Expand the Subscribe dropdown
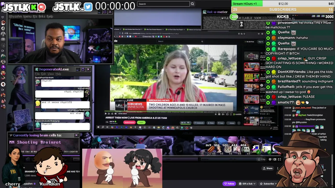 point(269,184)
